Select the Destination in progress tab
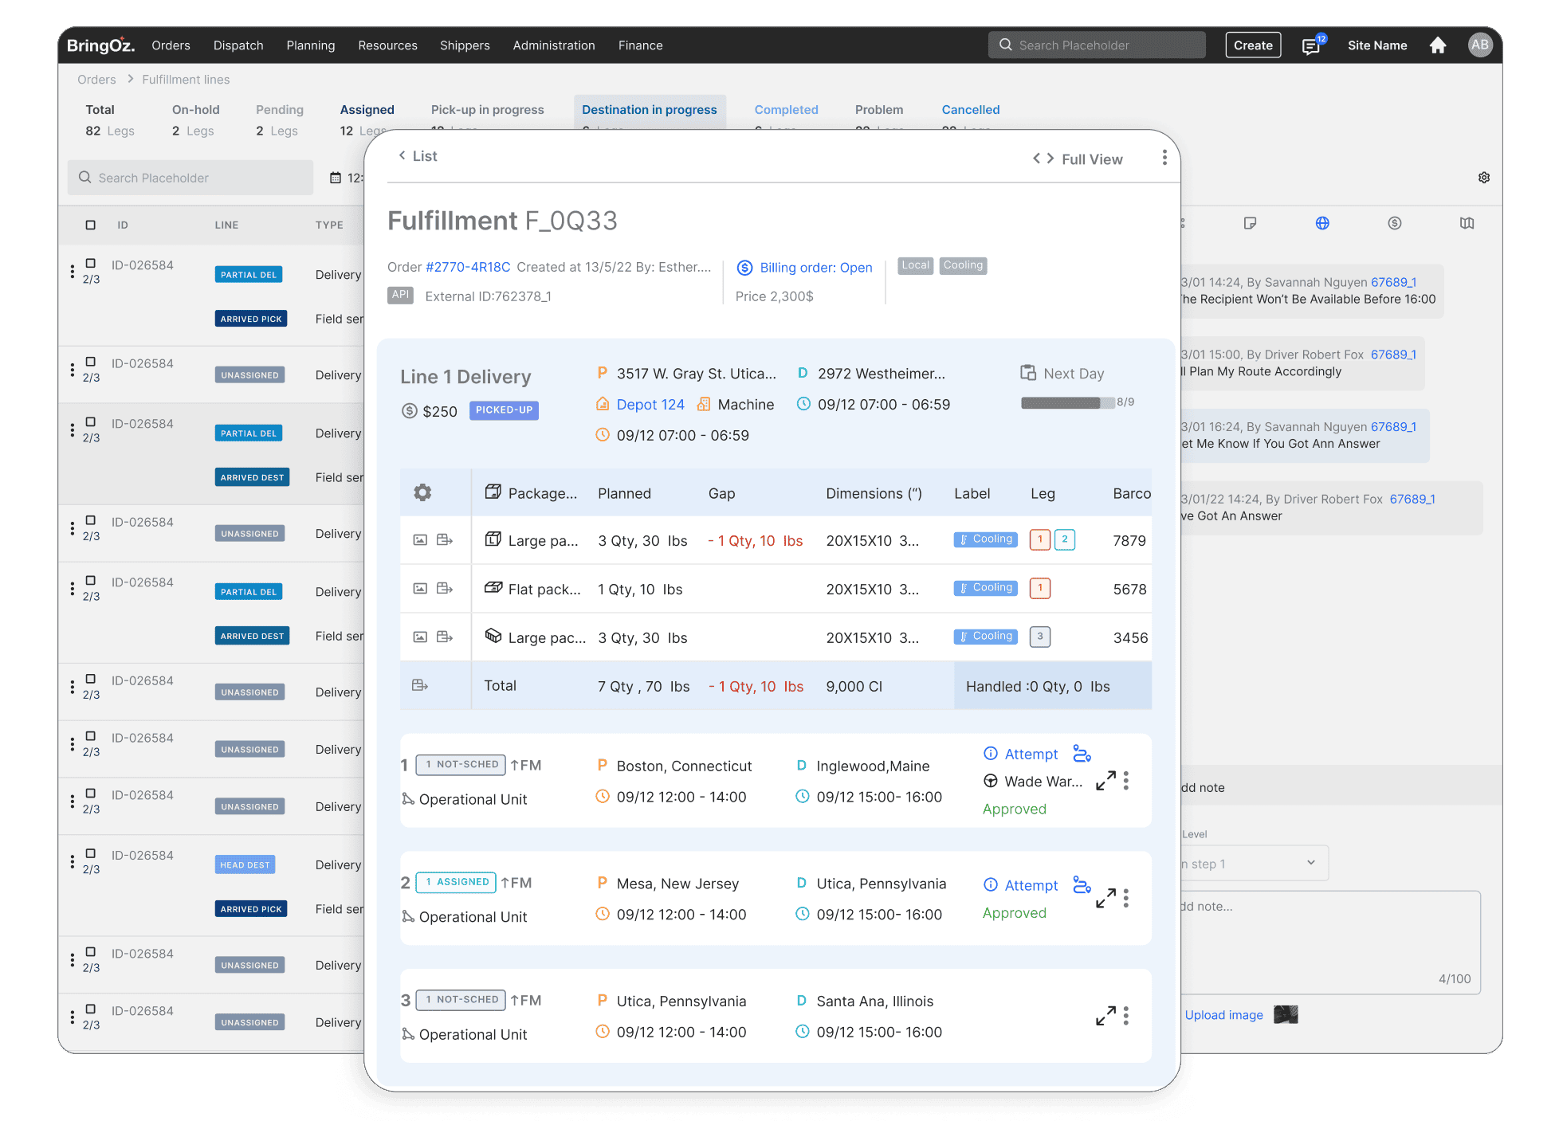The width and height of the screenshot is (1559, 1121). click(x=649, y=110)
